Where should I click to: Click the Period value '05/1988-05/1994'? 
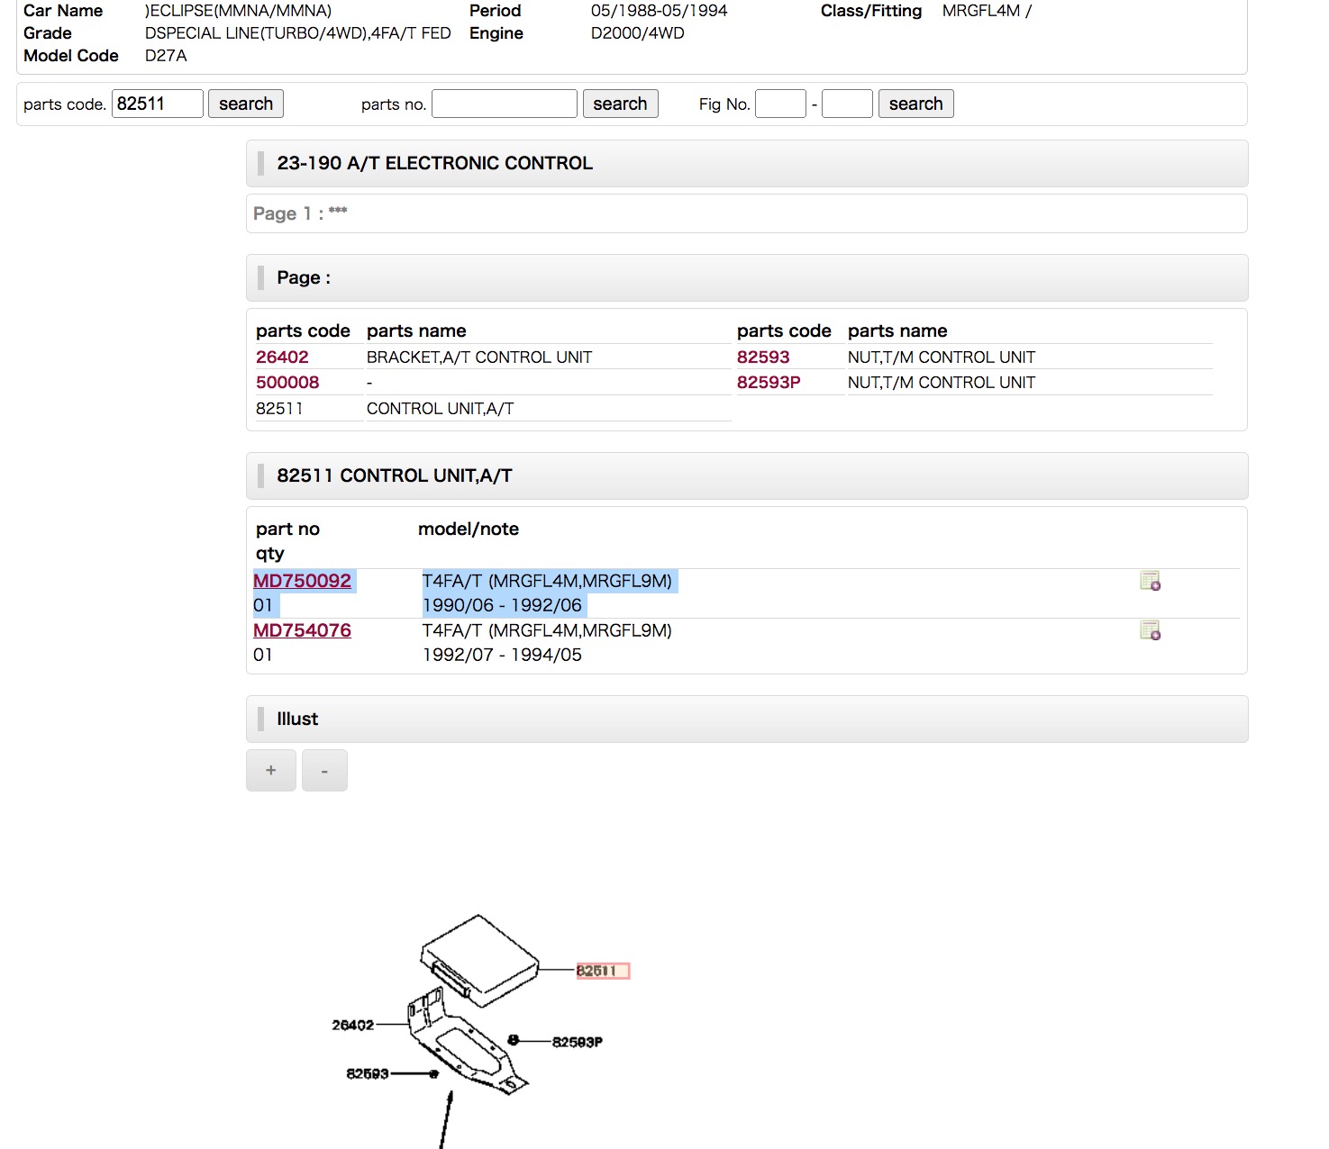(x=659, y=11)
